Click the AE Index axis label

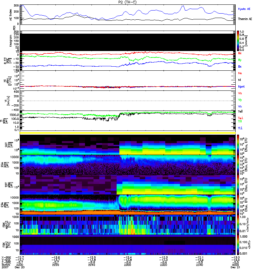point(11,15)
